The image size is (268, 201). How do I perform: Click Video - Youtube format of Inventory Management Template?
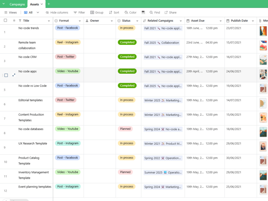click(68, 172)
